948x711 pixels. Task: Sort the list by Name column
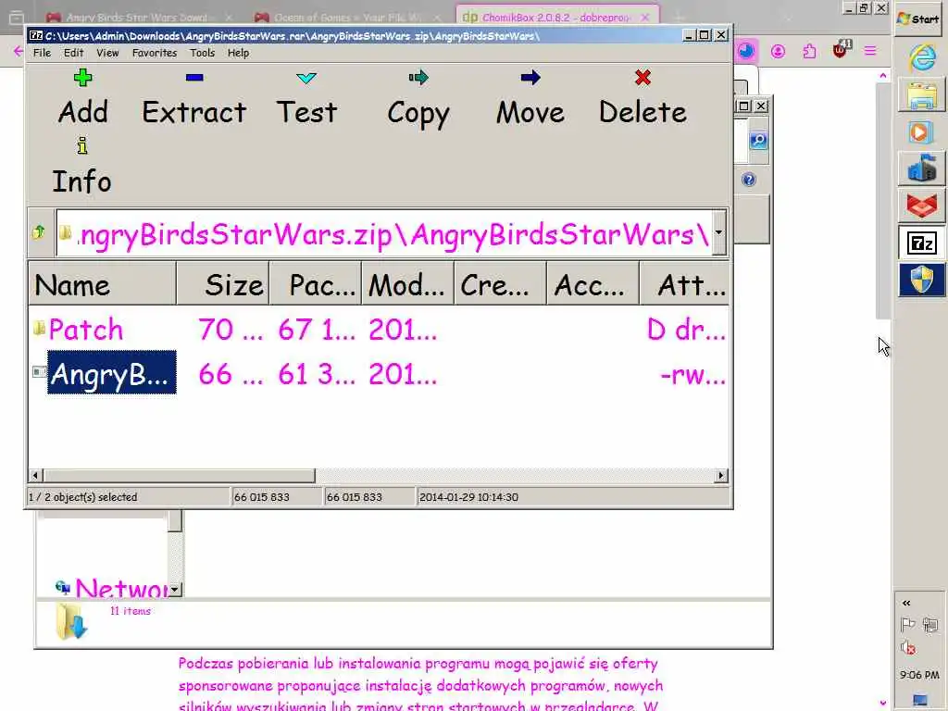pos(102,283)
